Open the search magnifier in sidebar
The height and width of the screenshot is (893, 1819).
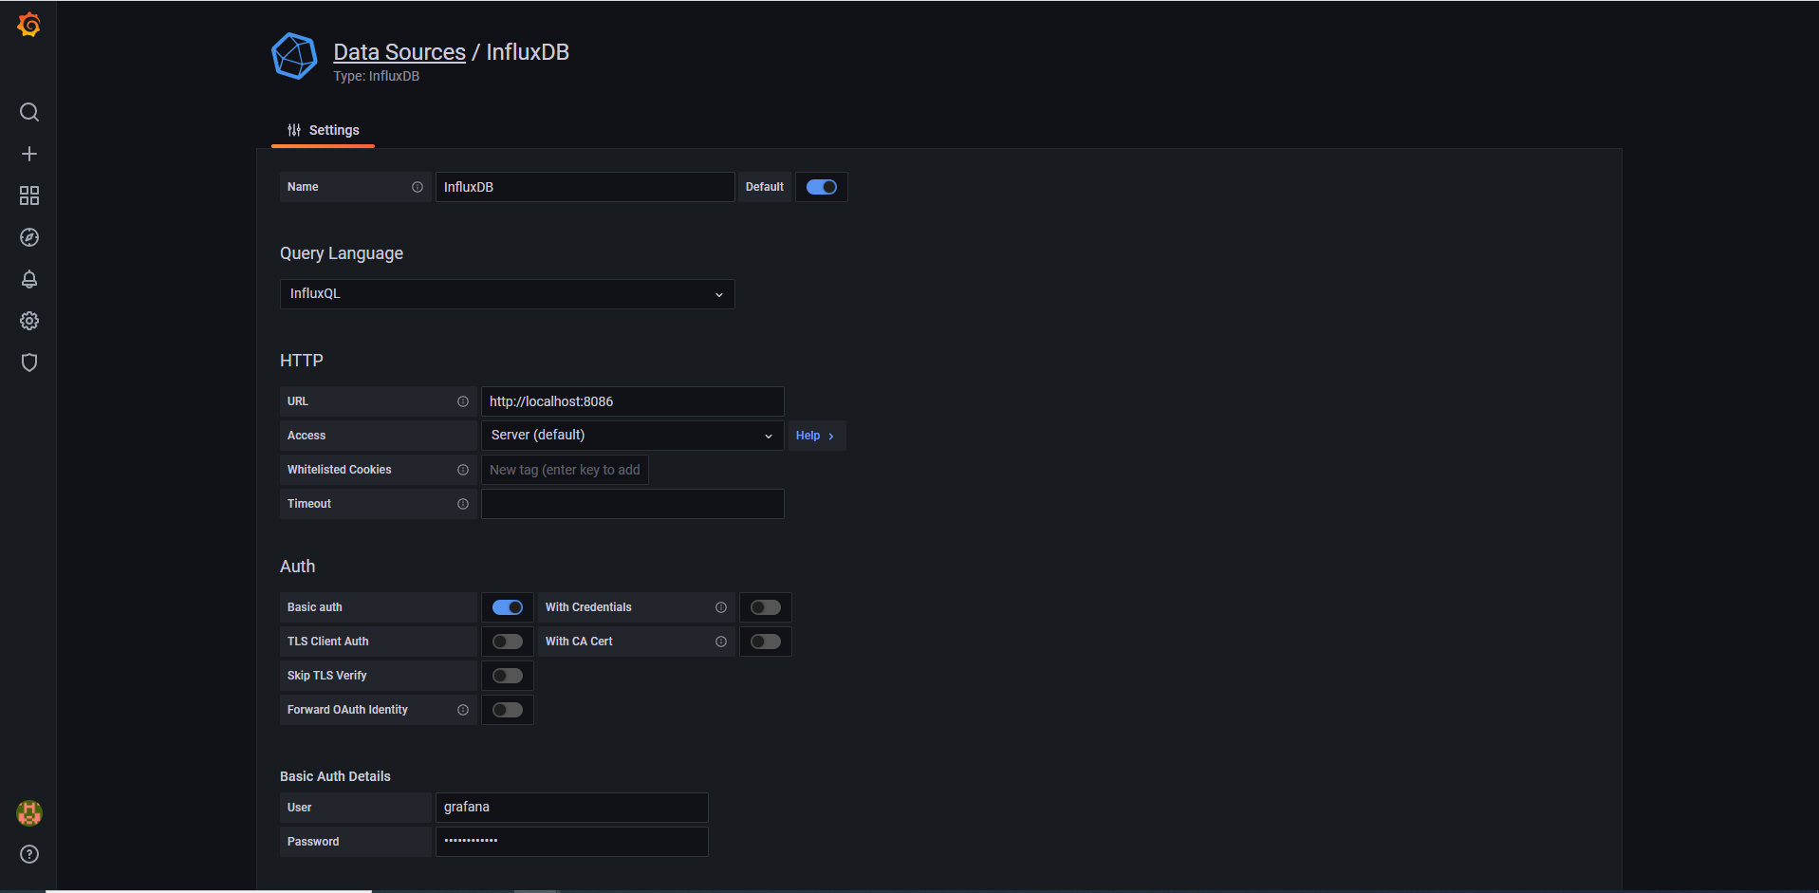coord(29,112)
